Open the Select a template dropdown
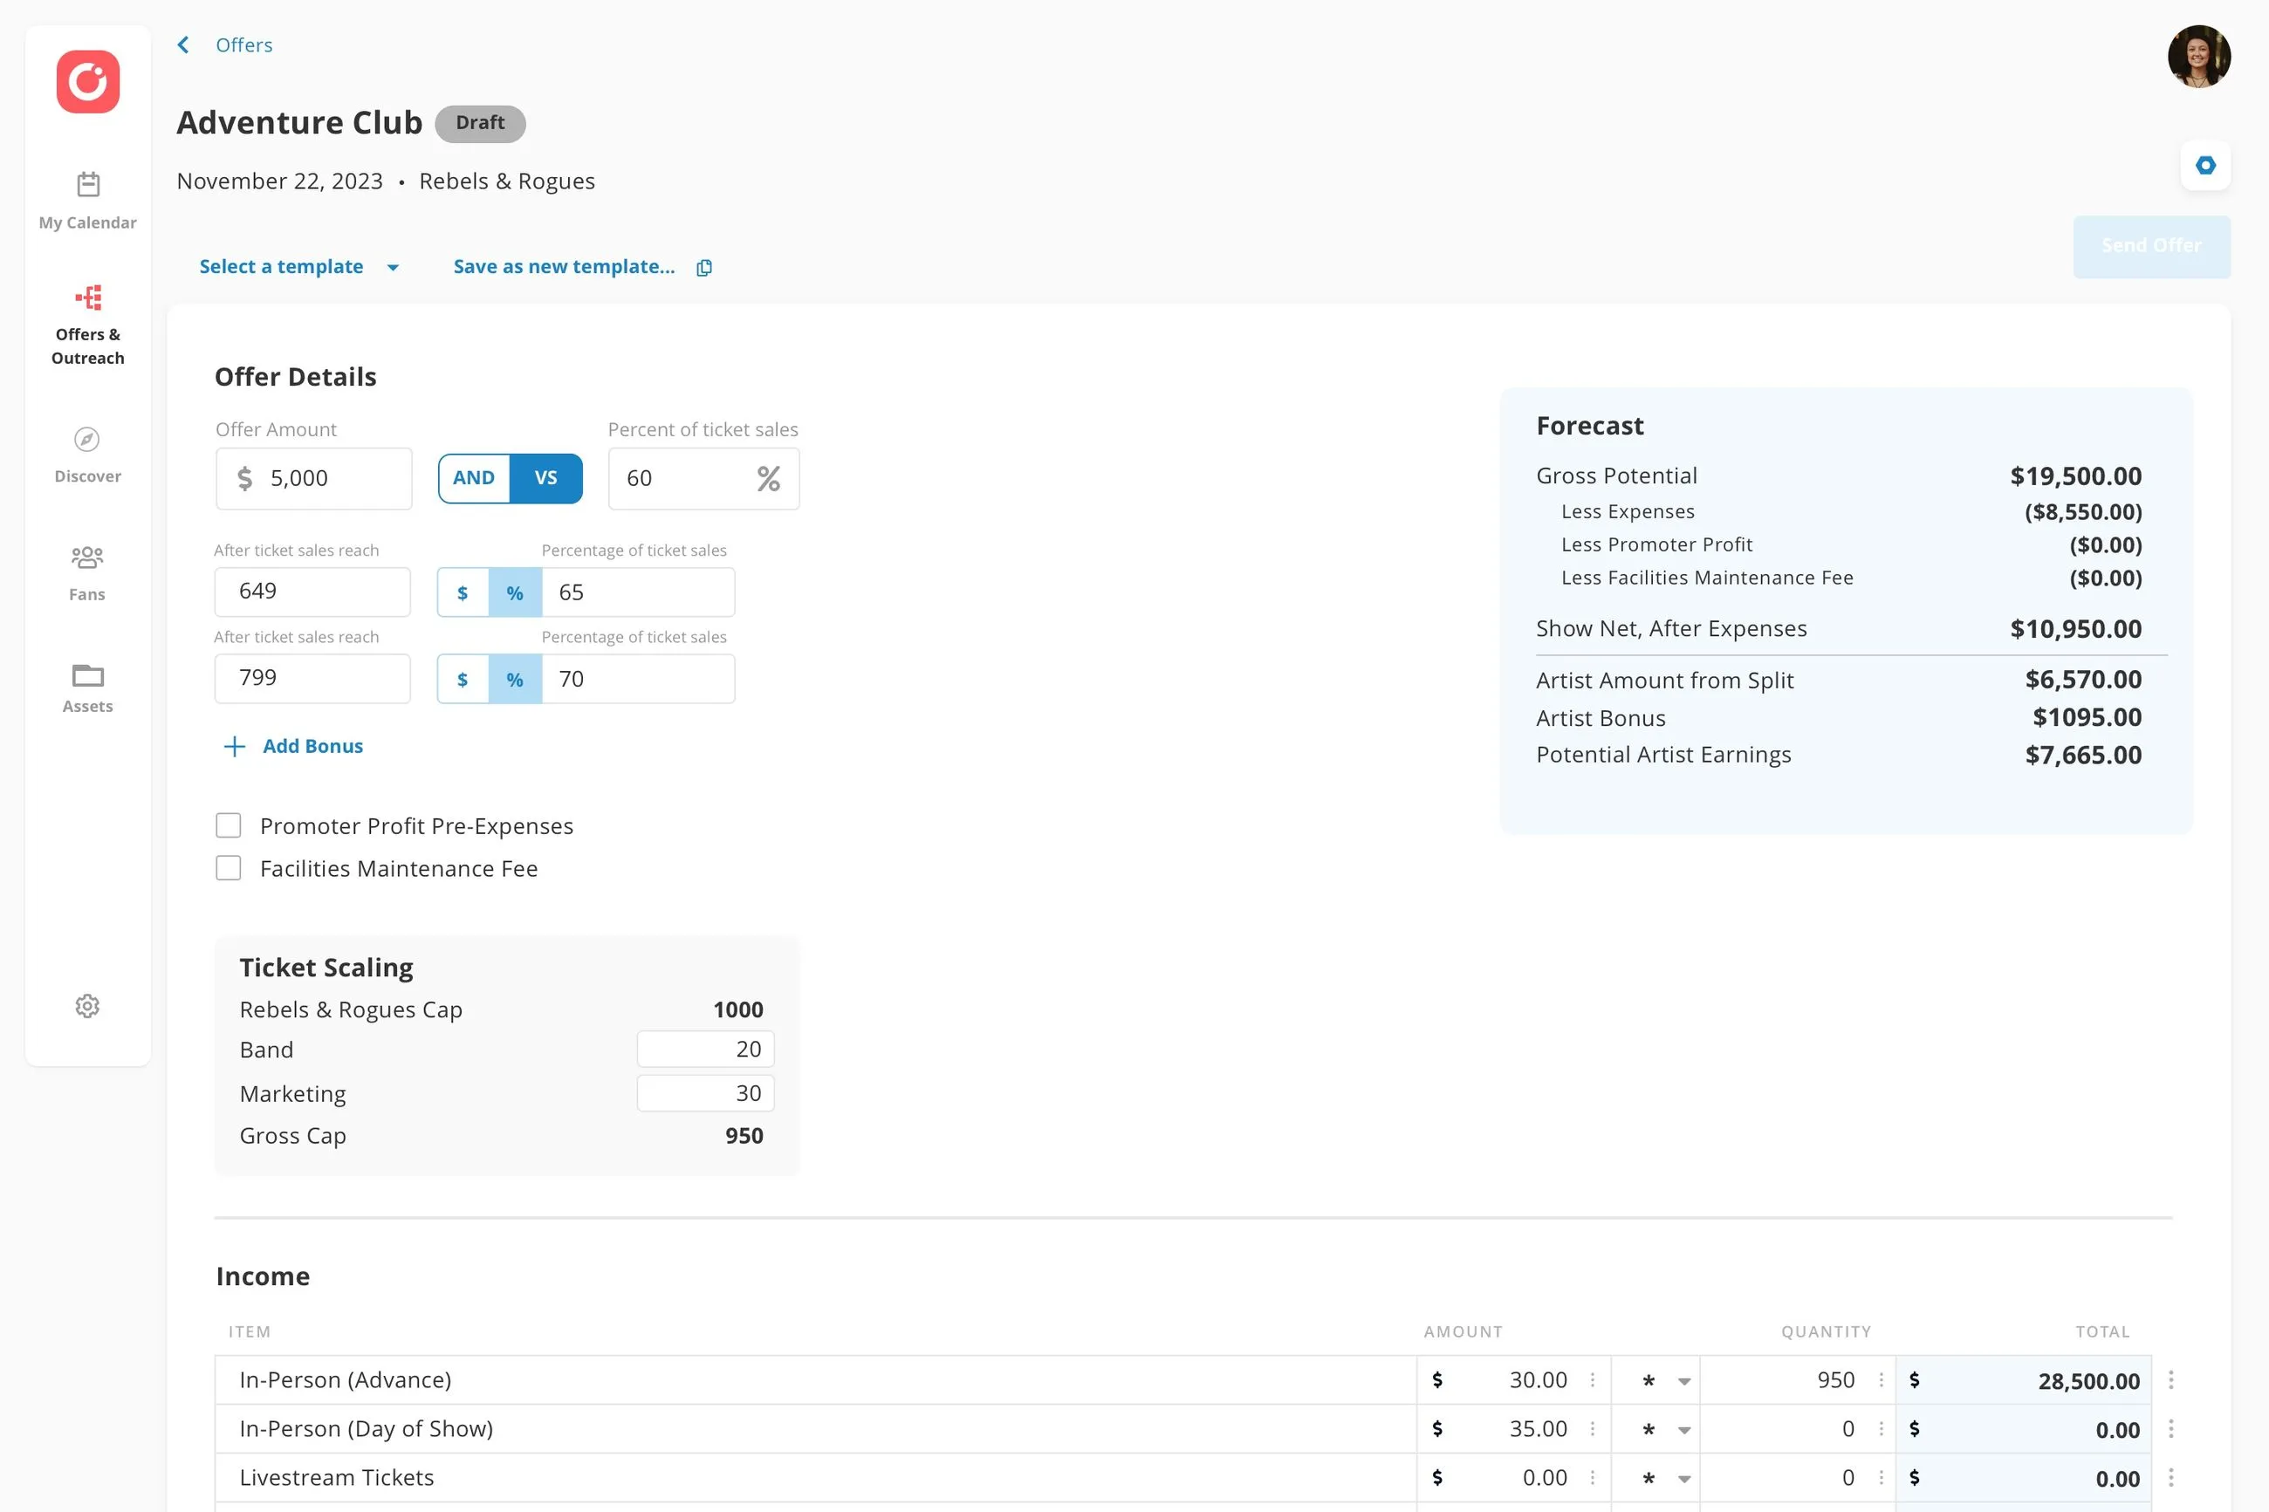Screen dimensions: 2269x1512 coord(299,267)
